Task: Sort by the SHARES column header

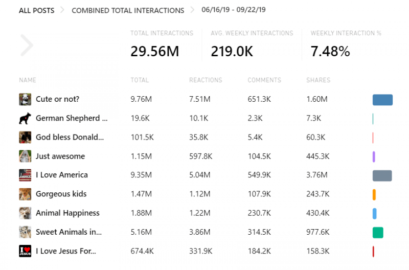Action: coord(318,80)
